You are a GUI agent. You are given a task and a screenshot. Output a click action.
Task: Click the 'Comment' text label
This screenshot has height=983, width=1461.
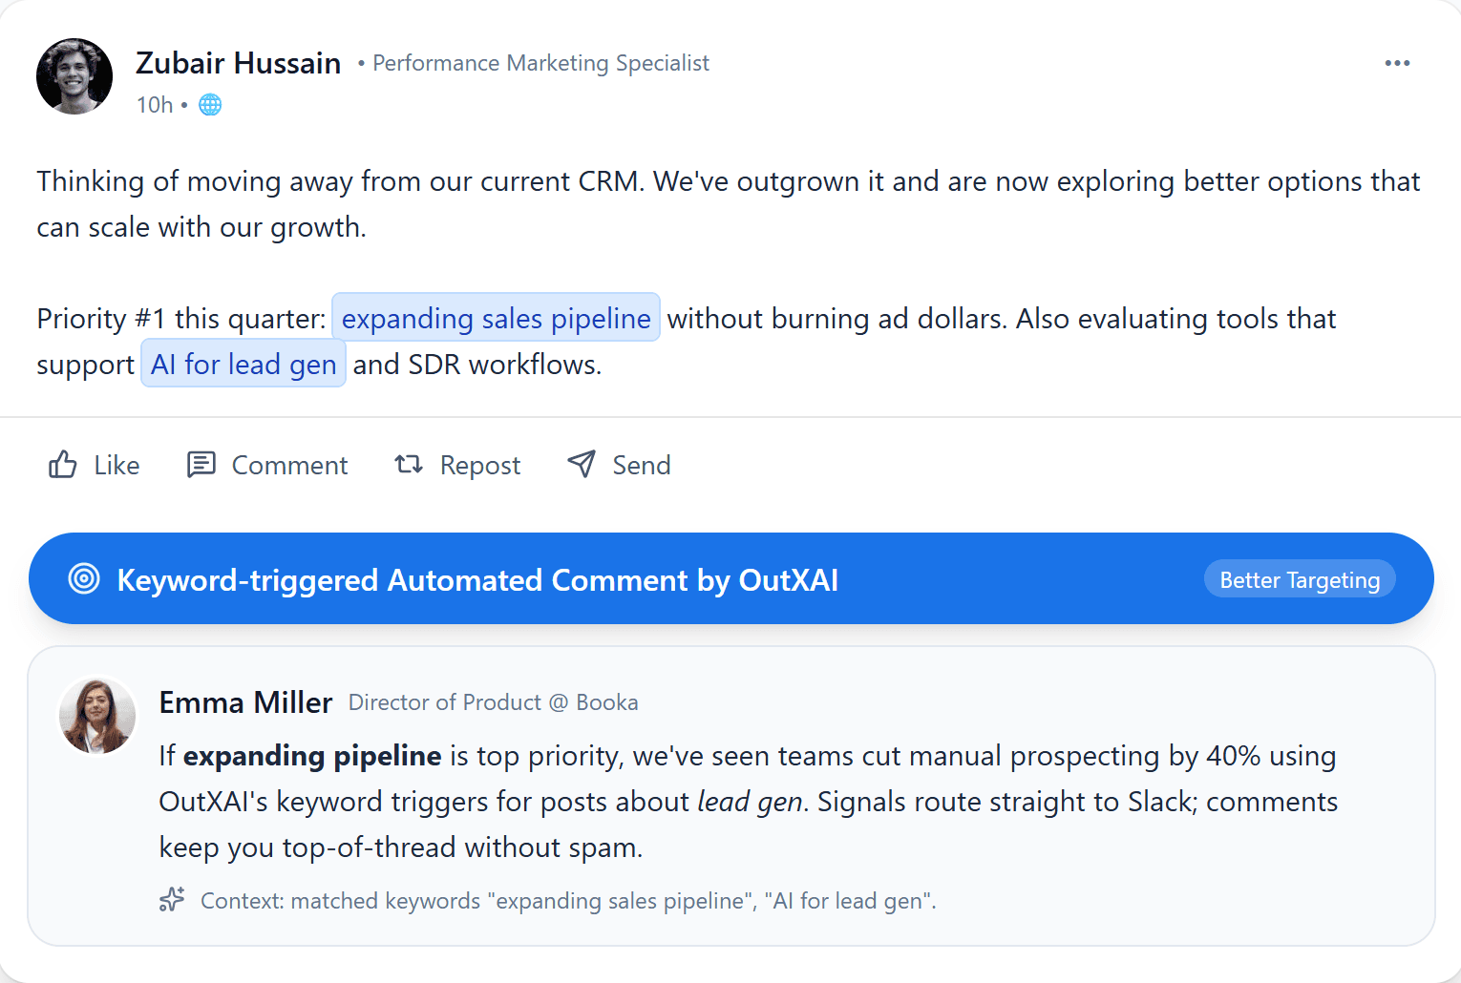point(290,465)
